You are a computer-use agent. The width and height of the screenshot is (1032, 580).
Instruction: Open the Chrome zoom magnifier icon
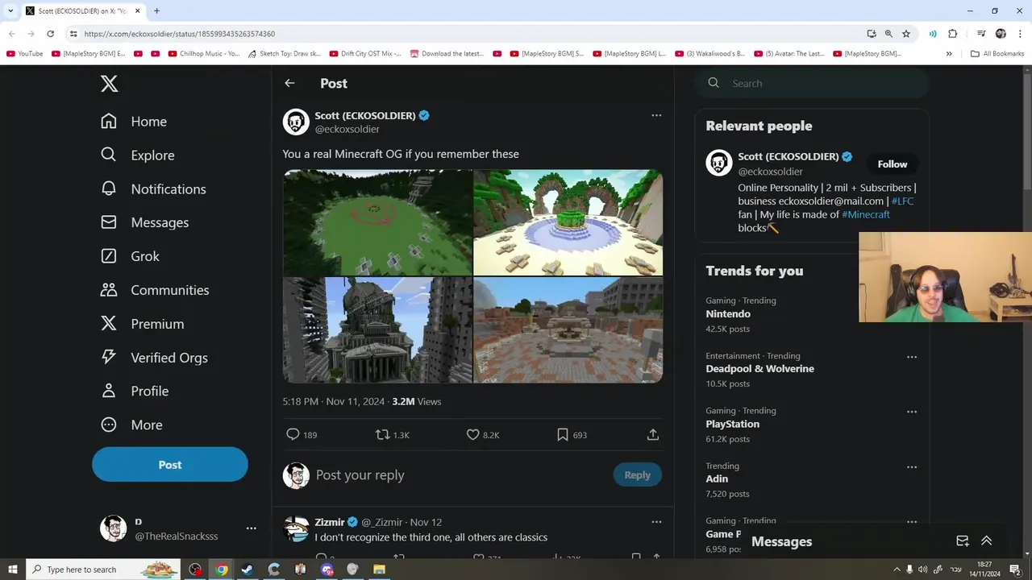[x=888, y=34]
